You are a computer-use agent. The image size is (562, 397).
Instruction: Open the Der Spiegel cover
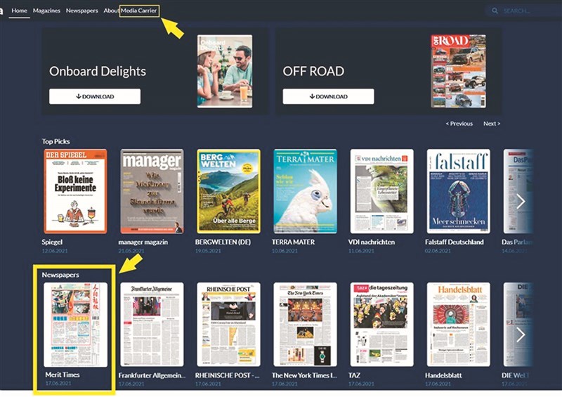(75, 191)
